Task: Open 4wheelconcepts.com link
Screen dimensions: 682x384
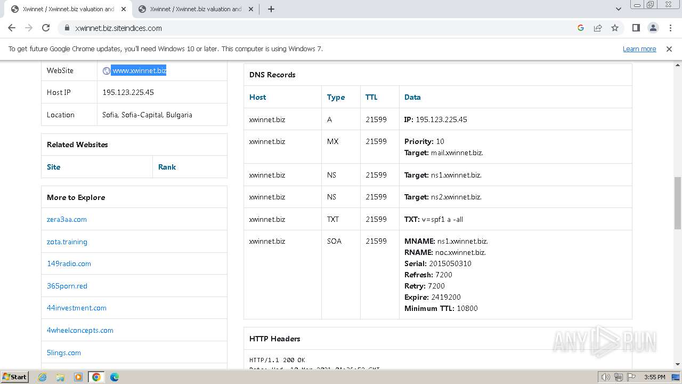Action: [80, 330]
